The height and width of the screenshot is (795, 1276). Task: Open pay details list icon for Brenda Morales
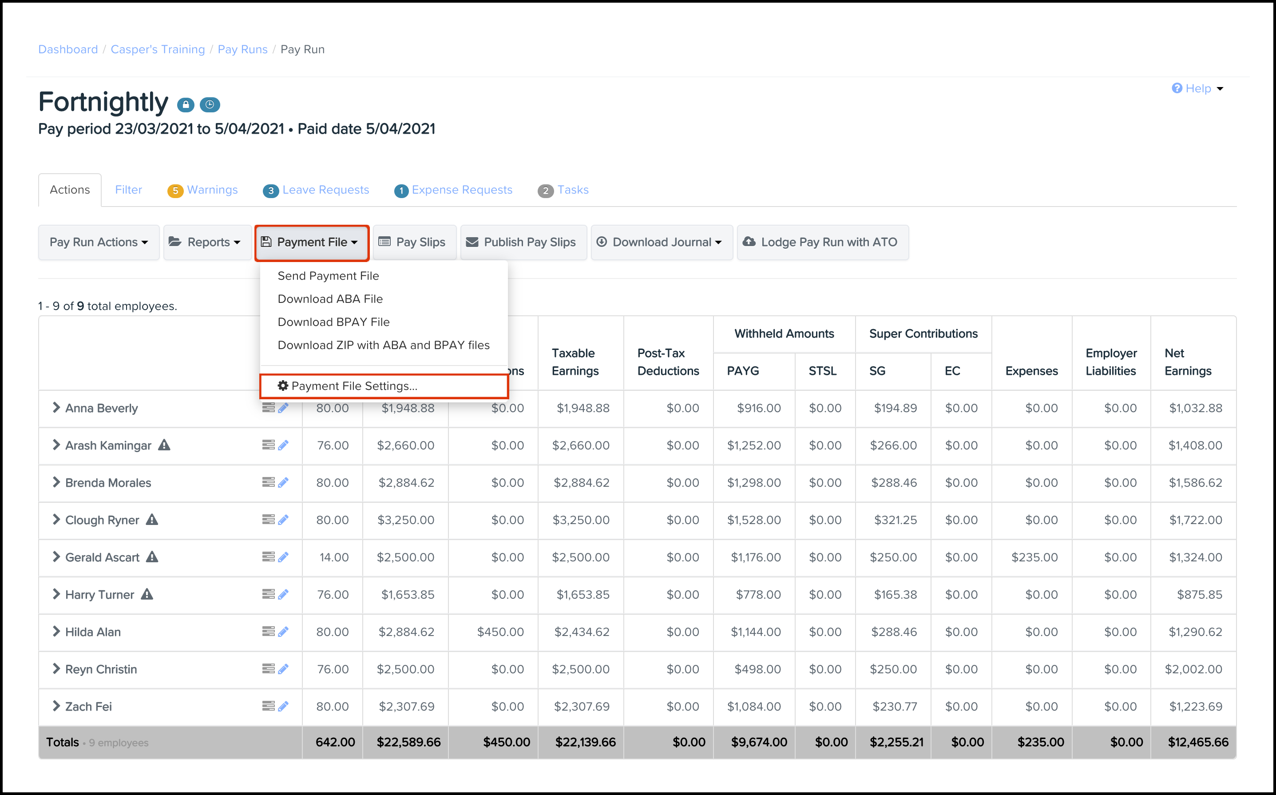pyautogui.click(x=268, y=482)
